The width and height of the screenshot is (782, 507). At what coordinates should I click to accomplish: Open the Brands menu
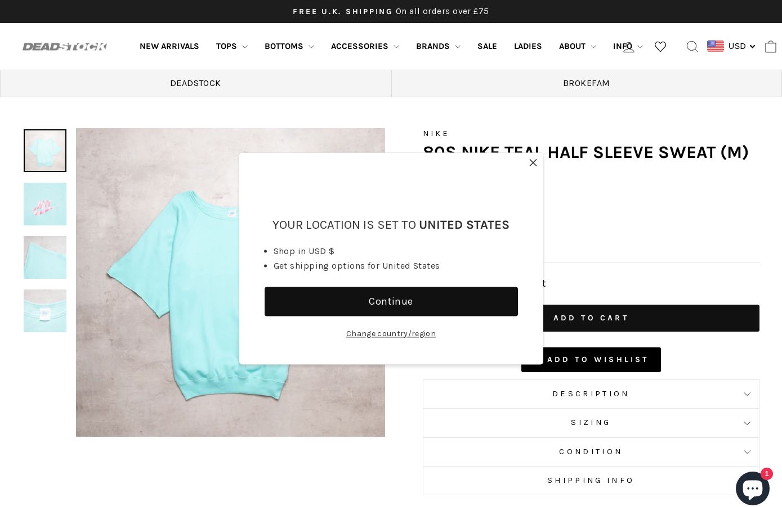click(438, 47)
